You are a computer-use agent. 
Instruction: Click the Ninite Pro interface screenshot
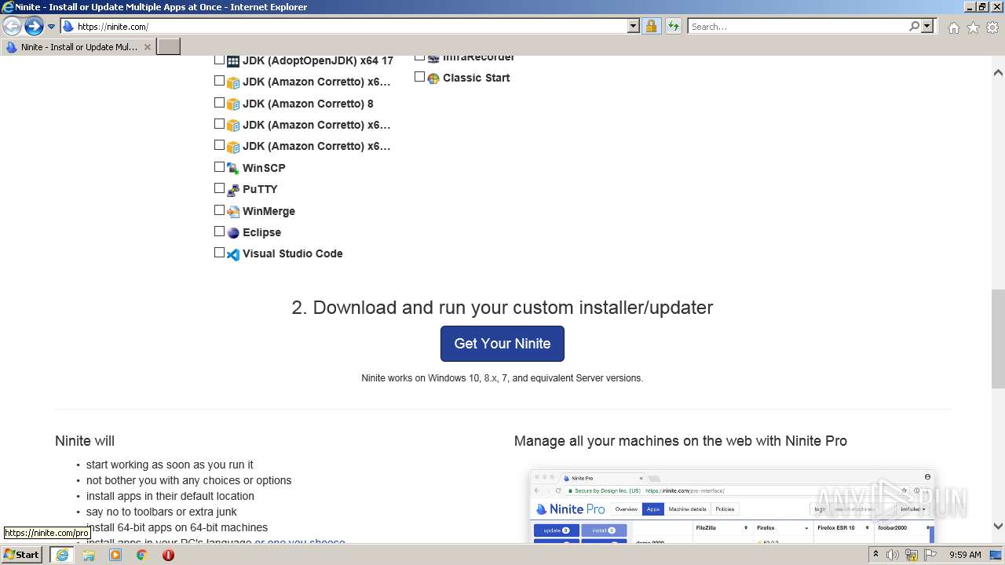coord(732,506)
